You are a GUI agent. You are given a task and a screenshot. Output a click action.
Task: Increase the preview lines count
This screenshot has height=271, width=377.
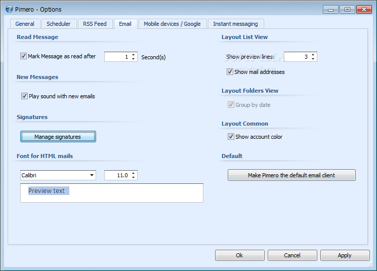[313, 55]
